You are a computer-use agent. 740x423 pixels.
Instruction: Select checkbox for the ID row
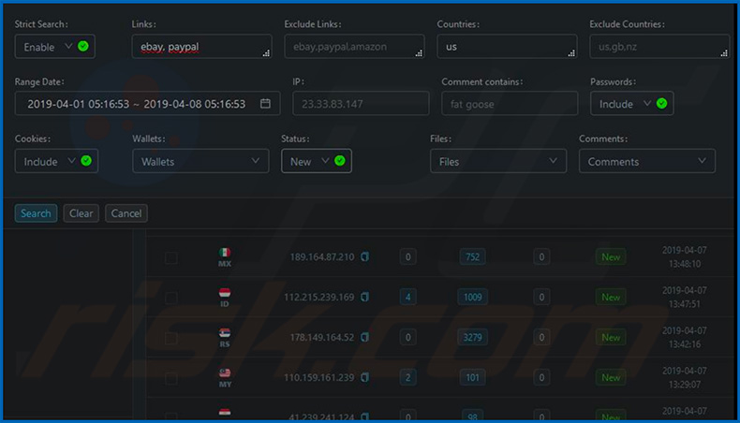coord(171,299)
